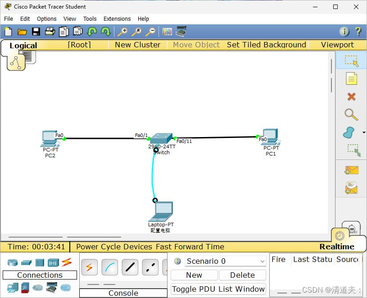Reset zoom with the R magnifier icon
The image size is (367, 298).
[136, 32]
